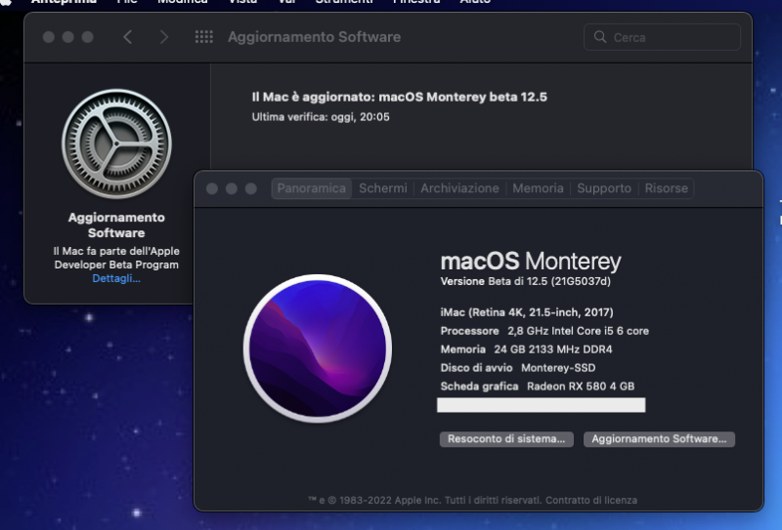Select the Supporto tab

coord(604,188)
